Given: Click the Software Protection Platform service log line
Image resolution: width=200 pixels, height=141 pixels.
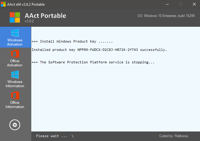Looking at the screenshot, I should (93, 62).
